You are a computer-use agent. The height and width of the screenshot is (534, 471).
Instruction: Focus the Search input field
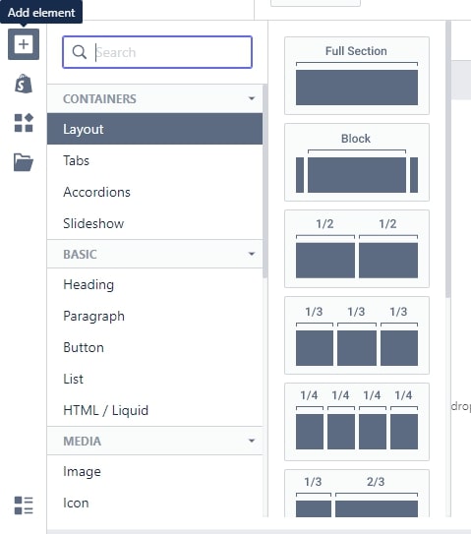157,52
